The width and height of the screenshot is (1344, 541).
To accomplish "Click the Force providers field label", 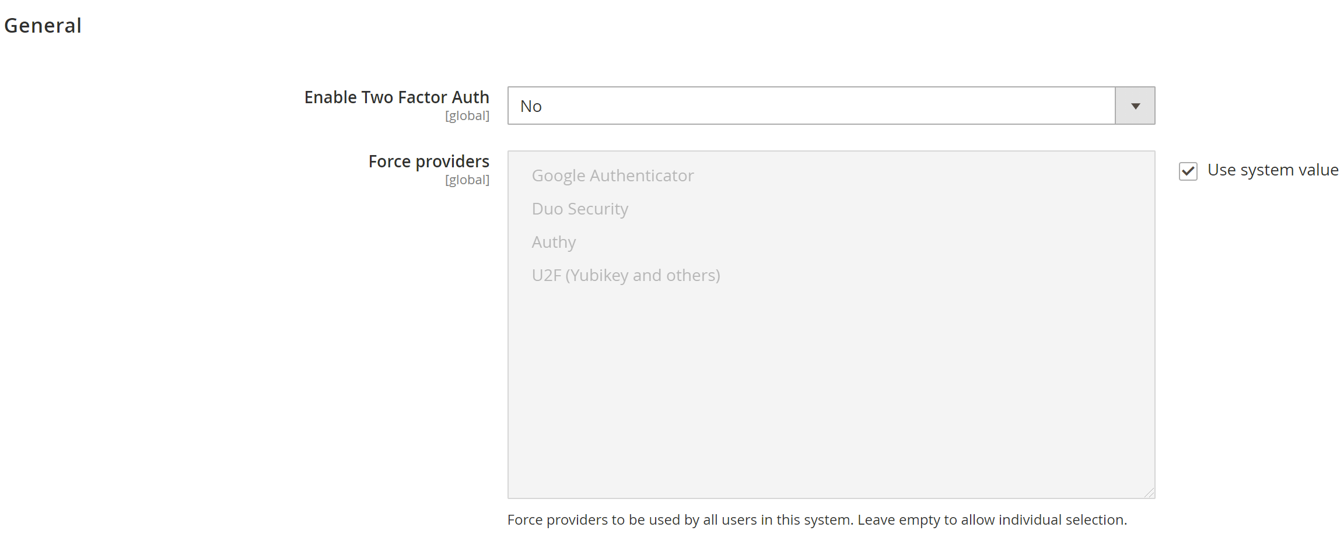I will [x=428, y=161].
